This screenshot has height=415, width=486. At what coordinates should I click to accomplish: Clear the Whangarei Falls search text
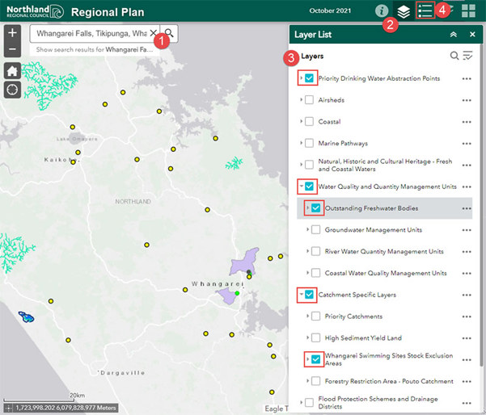pos(153,33)
